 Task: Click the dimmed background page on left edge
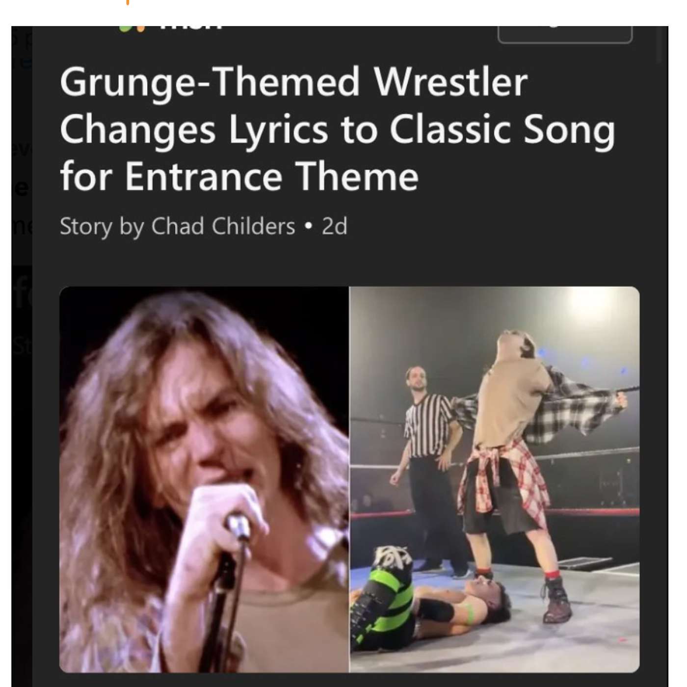[22, 343]
